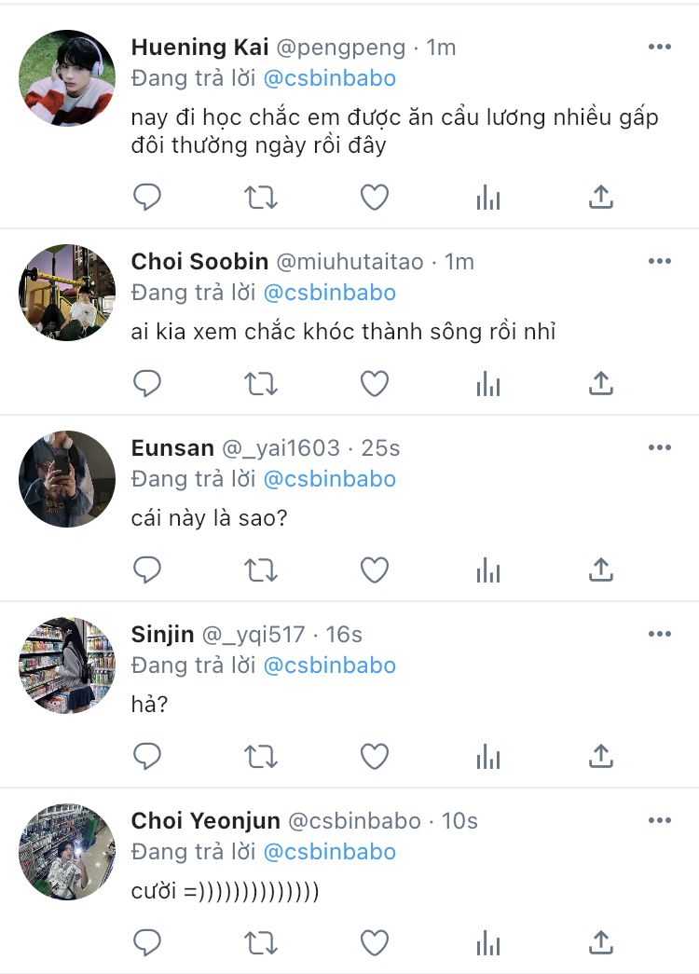Reply to Huening Kai's tweet
Viewport: 699px width, 974px height.
tap(147, 197)
